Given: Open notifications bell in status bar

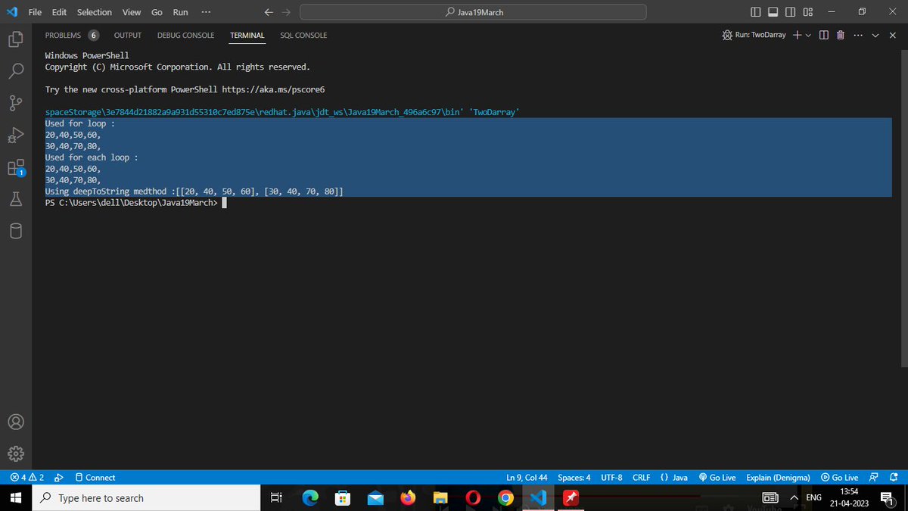Looking at the screenshot, I should coord(894,478).
